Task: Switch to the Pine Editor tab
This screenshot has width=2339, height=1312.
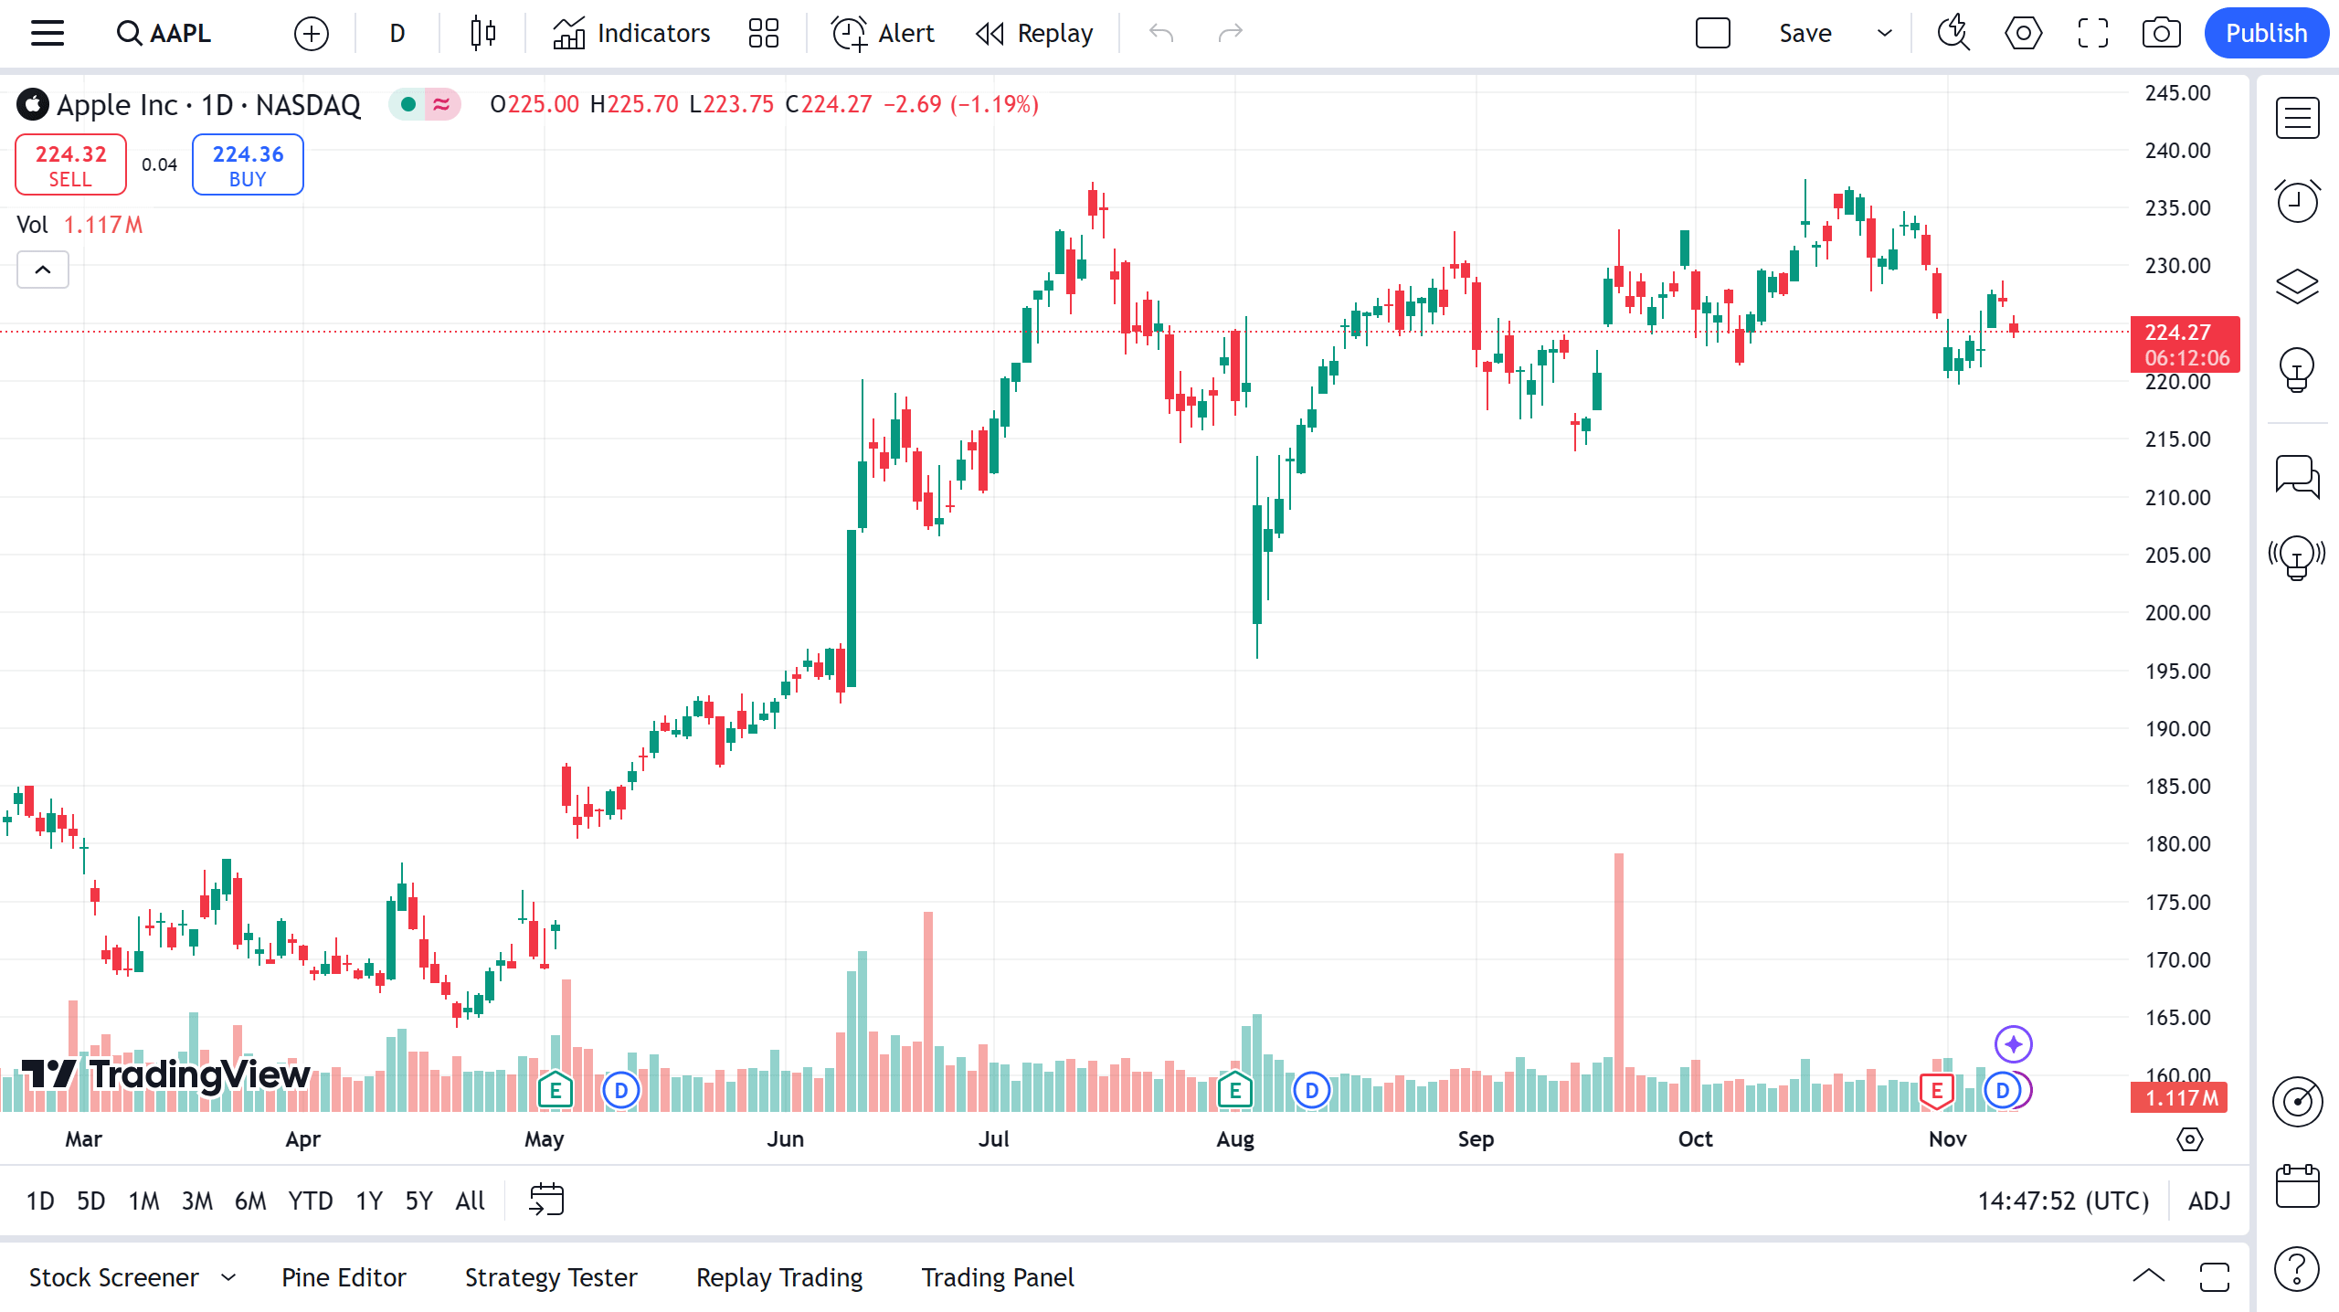Action: [344, 1277]
